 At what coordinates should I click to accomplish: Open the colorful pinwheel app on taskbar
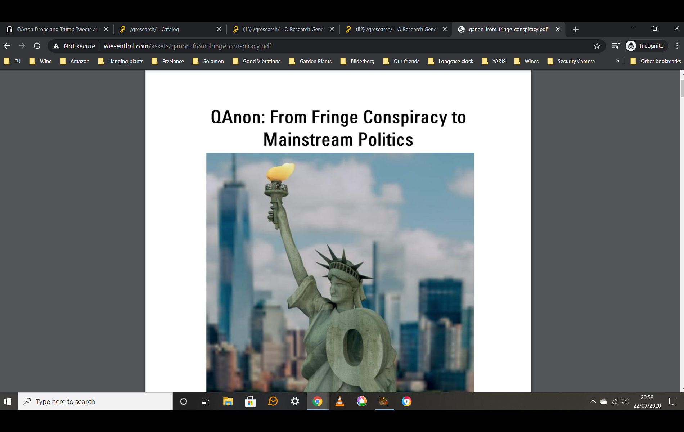tap(362, 401)
